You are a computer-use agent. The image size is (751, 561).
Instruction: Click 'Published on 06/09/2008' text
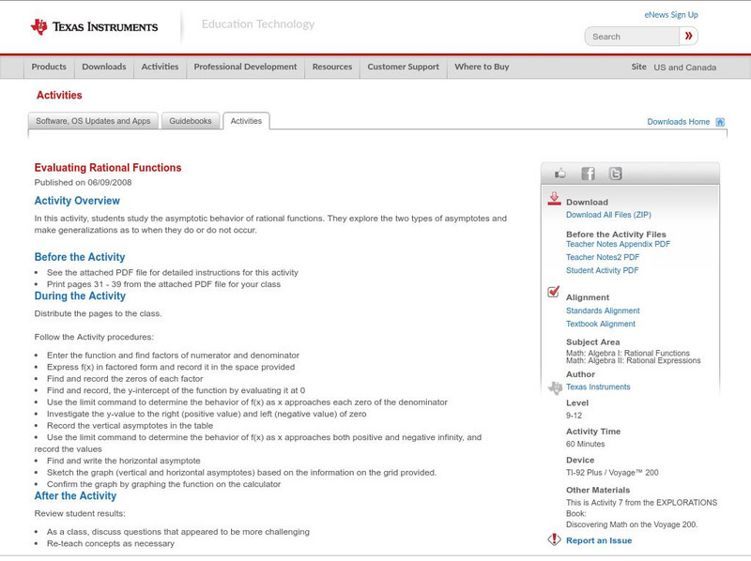point(83,182)
